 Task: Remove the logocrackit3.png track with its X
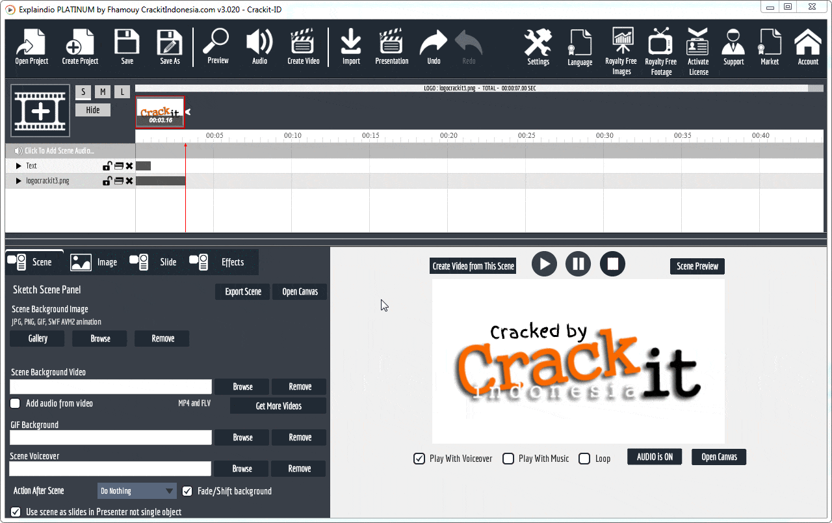click(x=129, y=181)
